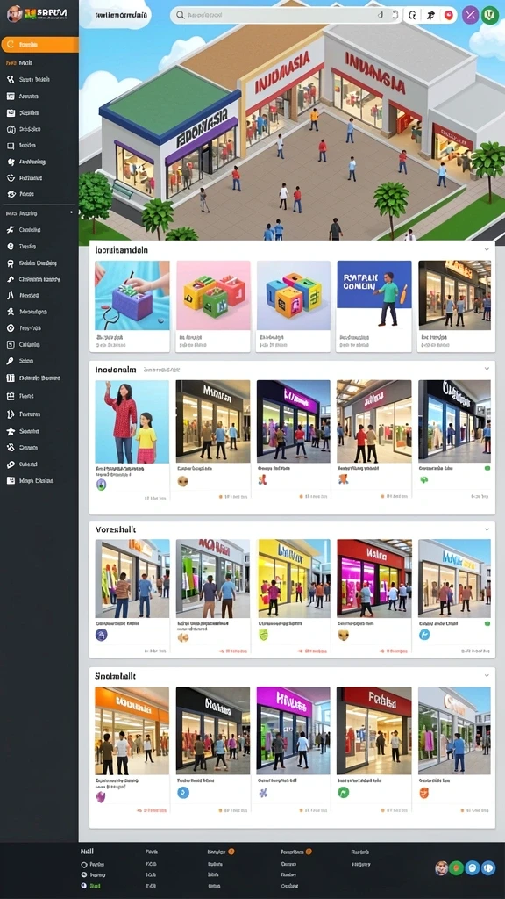Click the purple circular X icon in top bar

click(x=470, y=16)
